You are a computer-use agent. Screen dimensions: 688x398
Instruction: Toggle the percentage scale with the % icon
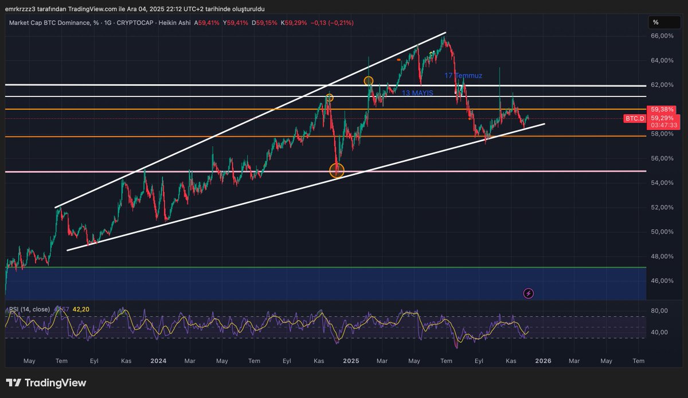[x=657, y=23]
